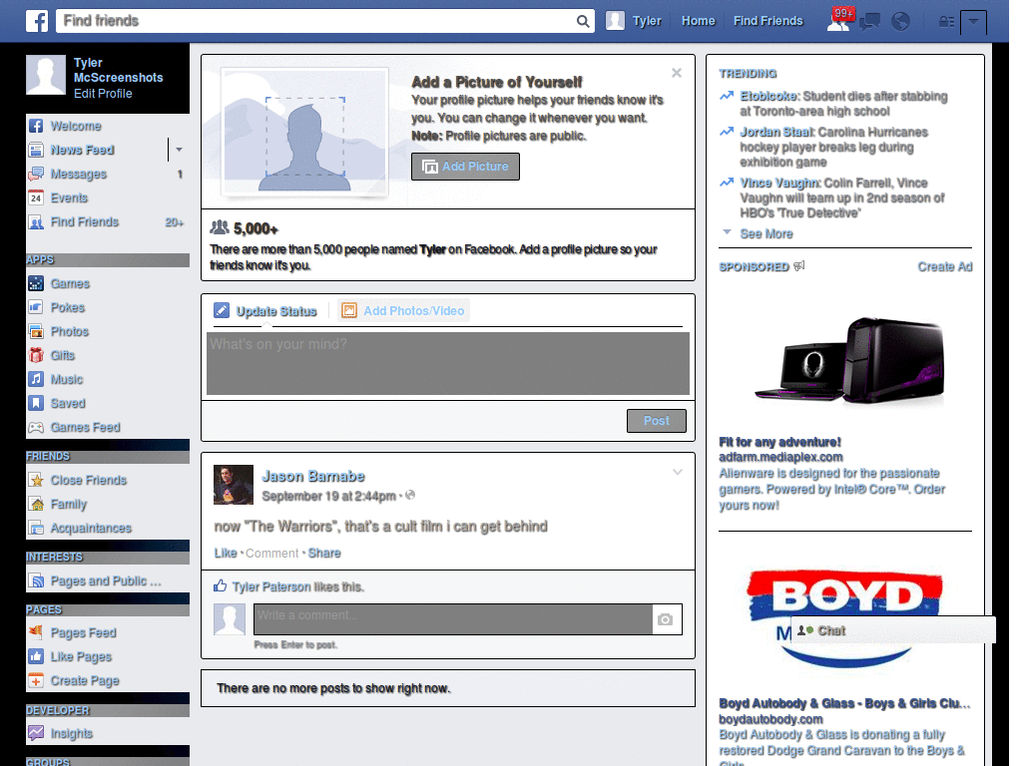This screenshot has height=766, width=1022.
Task: Click the search magnifier icon
Action: pos(583,21)
